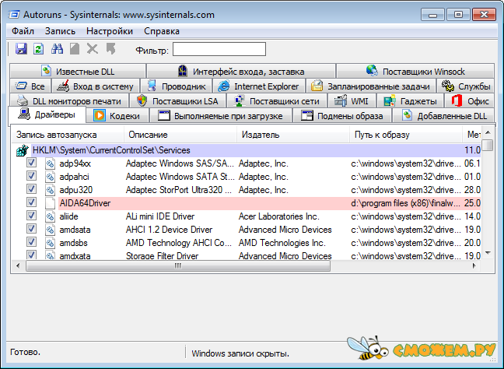Click the Jump to entry arrow icon
Viewport: 504px width, 369px height.
click(x=111, y=49)
